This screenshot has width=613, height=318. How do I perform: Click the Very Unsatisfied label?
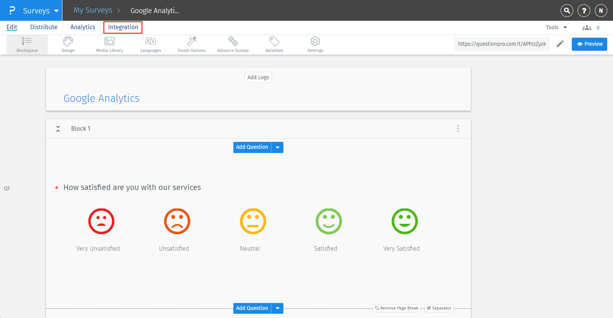point(98,248)
